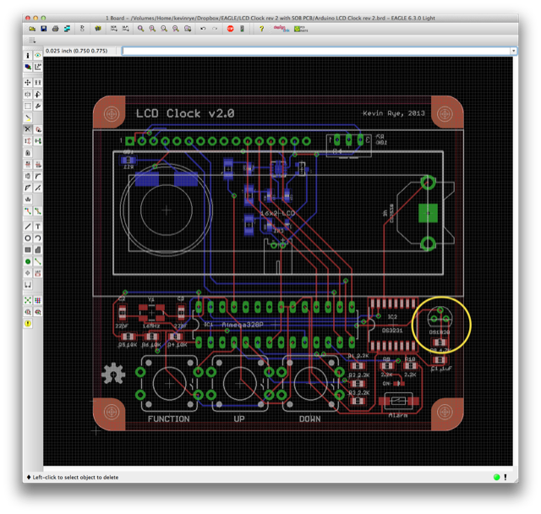Click the Go traffic-light icon
The image size is (541, 514).
click(243, 29)
